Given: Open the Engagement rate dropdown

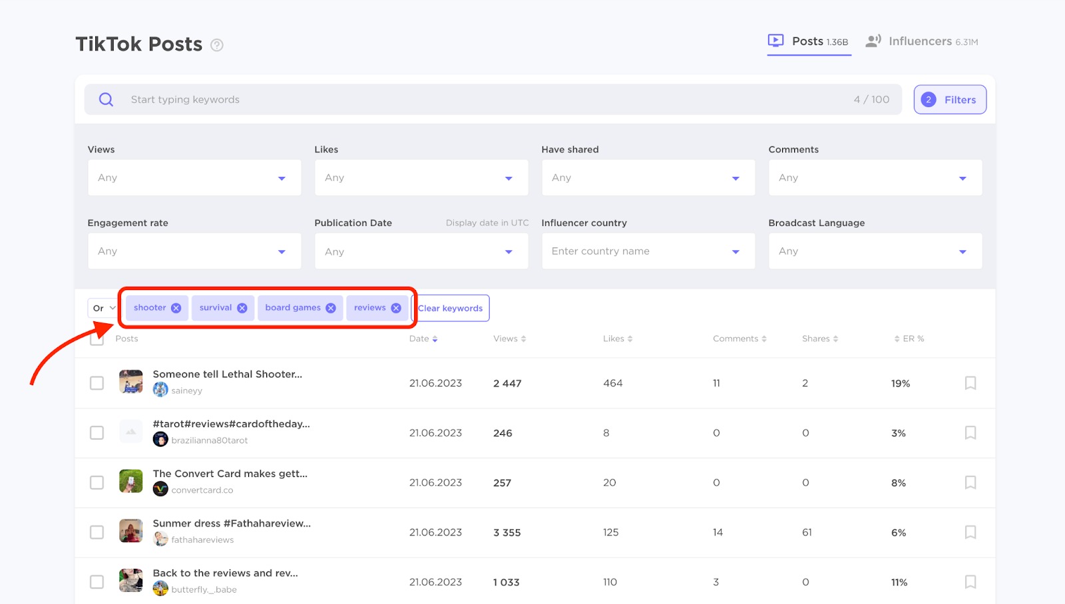Looking at the screenshot, I should pyautogui.click(x=194, y=251).
